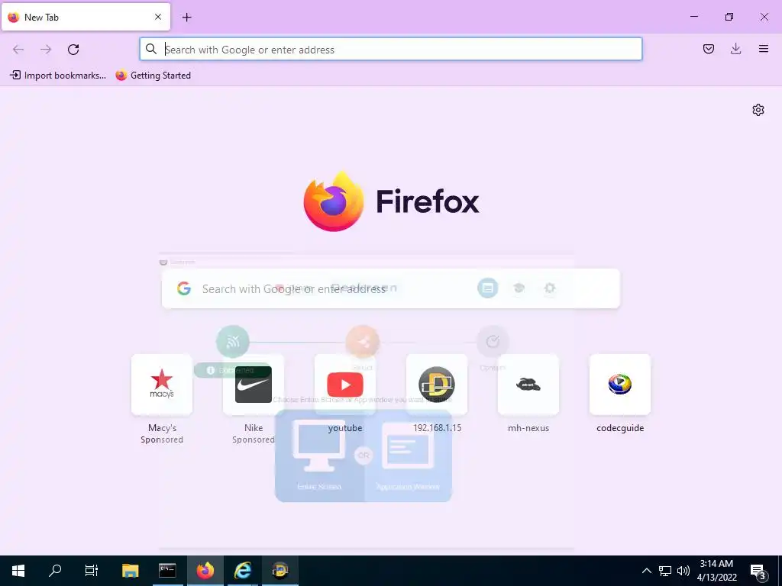Click Firefox icon in taskbar
This screenshot has height=586, width=782.
click(x=205, y=571)
